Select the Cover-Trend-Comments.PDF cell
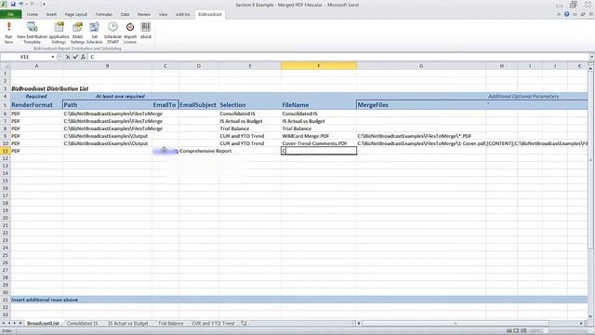 click(319, 143)
